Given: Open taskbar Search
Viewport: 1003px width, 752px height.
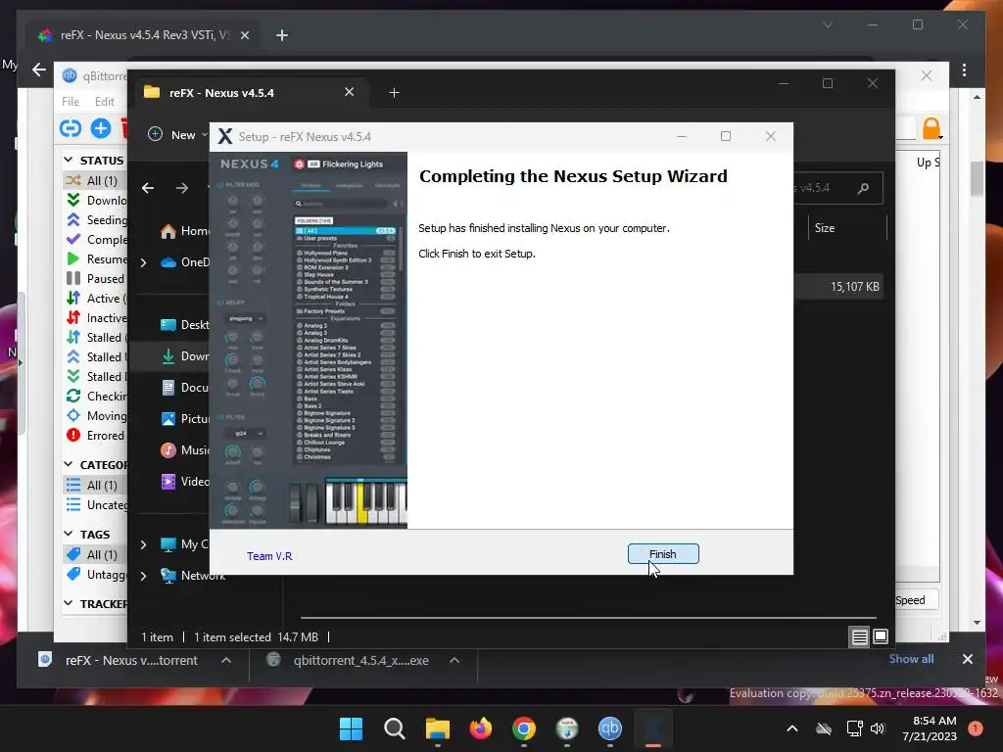Looking at the screenshot, I should 394,728.
